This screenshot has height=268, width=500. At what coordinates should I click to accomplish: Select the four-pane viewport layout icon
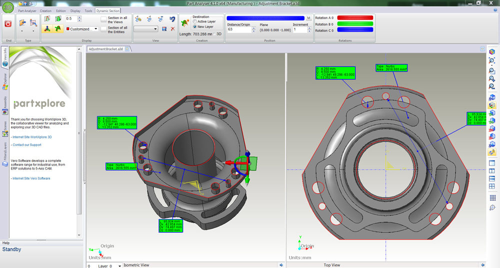[491, 186]
